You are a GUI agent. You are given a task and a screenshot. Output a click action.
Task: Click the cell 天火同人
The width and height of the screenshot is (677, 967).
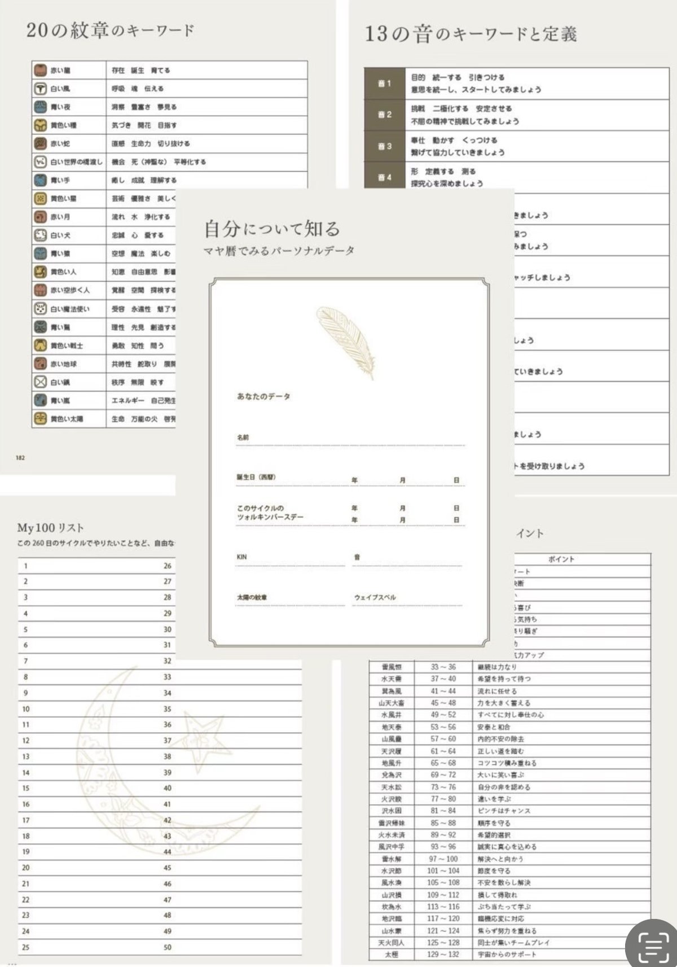[392, 942]
